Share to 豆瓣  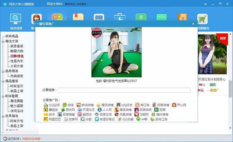160,110
